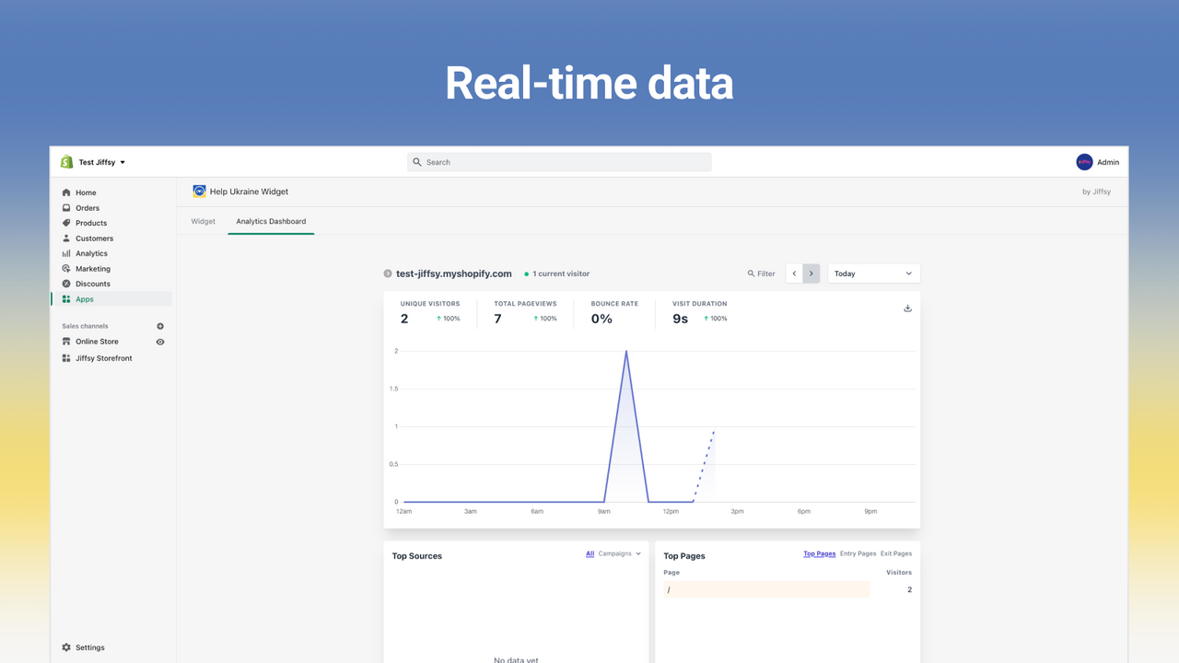The width and height of the screenshot is (1179, 663).
Task: Click the All campaigns link in Top Sources
Action: click(x=589, y=553)
